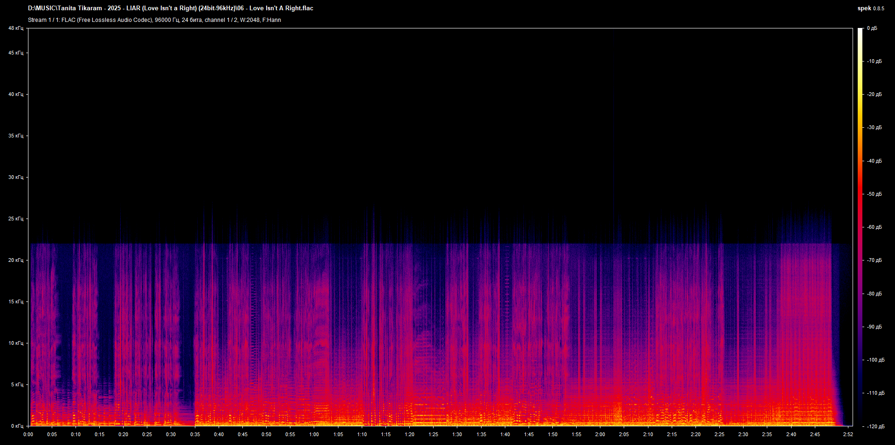The height and width of the screenshot is (445, 895).
Task: Click the 0:35 time axis marker
Action: [x=195, y=434]
